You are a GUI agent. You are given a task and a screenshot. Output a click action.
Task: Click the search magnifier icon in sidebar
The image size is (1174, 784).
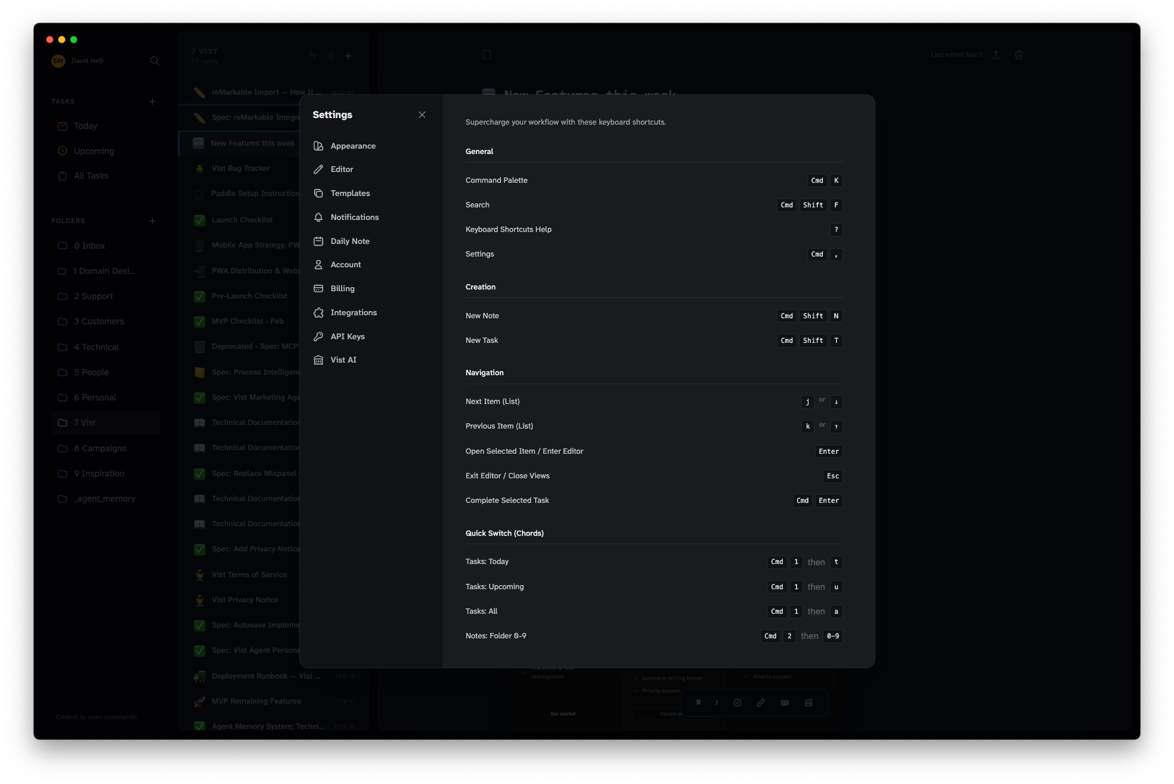coord(155,61)
